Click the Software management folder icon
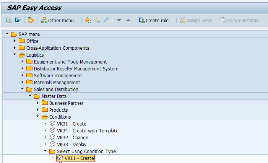This screenshot has height=163, width=268. (x=29, y=75)
